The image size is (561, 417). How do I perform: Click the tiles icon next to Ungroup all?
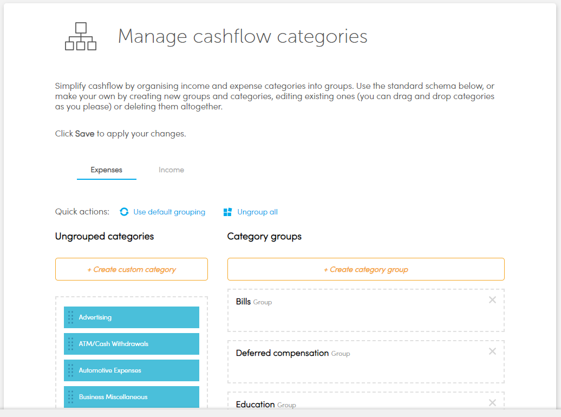pos(227,212)
